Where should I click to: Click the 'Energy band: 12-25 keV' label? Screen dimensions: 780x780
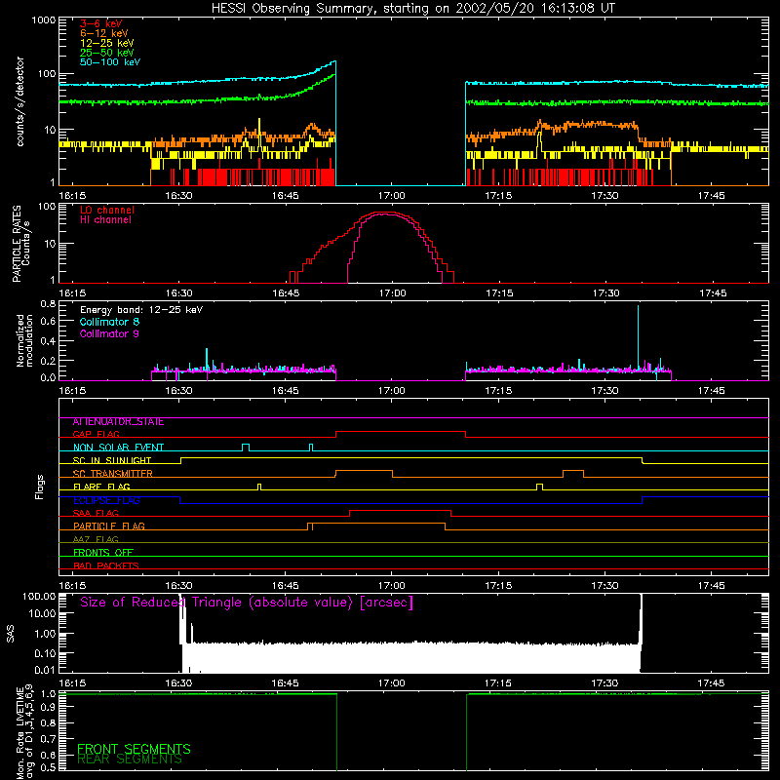[141, 310]
